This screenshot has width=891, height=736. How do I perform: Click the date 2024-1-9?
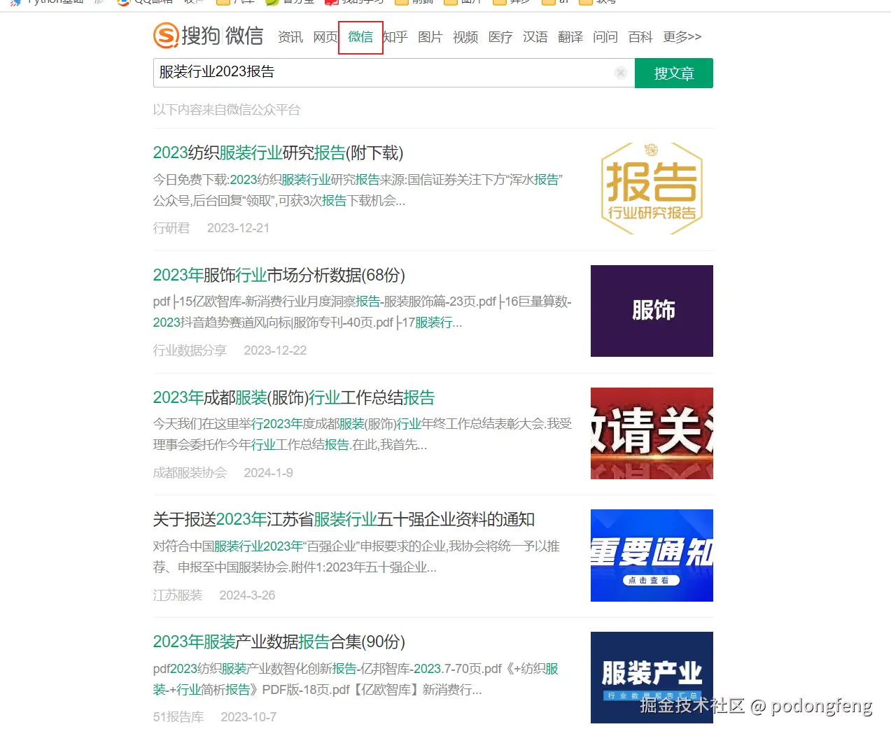[268, 473]
